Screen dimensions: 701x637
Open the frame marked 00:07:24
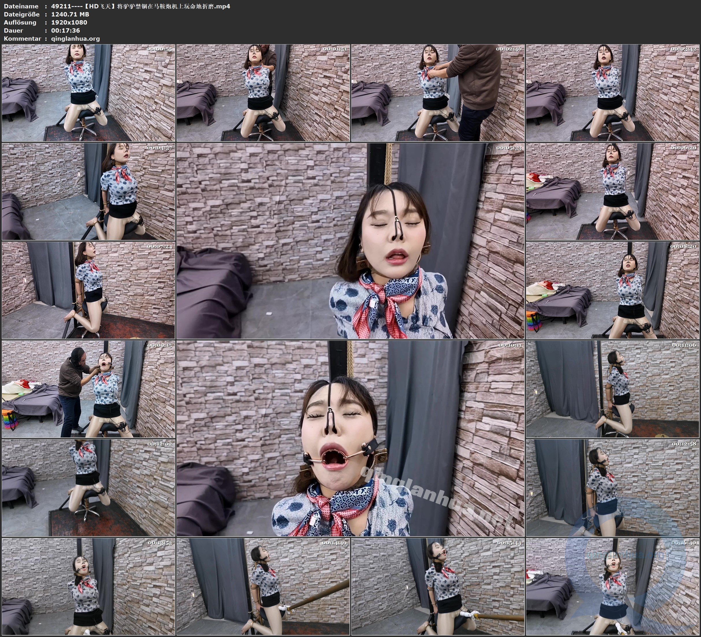click(x=88, y=290)
